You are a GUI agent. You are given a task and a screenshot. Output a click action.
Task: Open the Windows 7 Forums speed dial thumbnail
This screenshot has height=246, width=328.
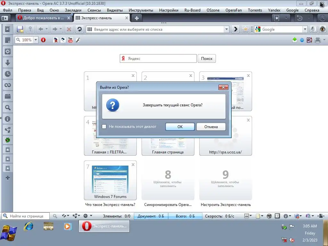pos(110,180)
